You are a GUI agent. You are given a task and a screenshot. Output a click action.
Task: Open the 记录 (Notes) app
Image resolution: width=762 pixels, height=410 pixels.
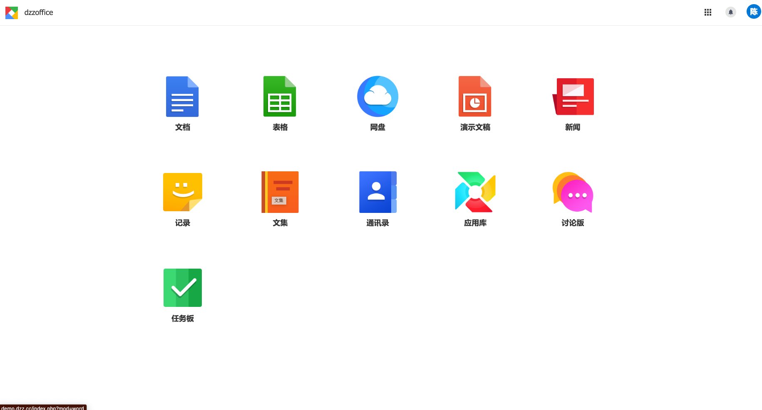tap(182, 192)
